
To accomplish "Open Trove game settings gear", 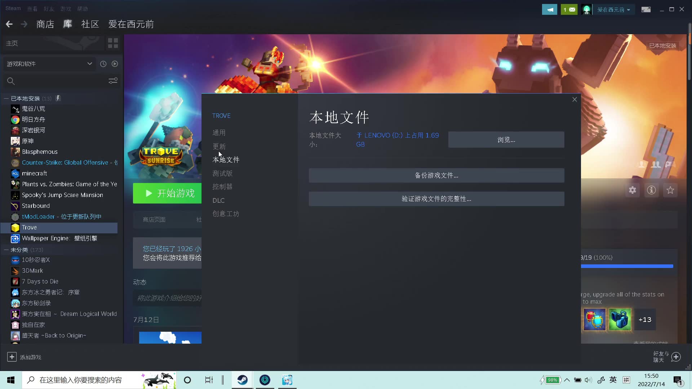I will click(x=633, y=190).
